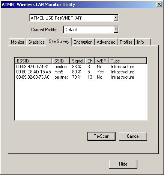The width and height of the screenshot is (164, 175).
Task: Open the ATMEL USB FastVNET adapter dropdown arrow
Action: [116, 18]
